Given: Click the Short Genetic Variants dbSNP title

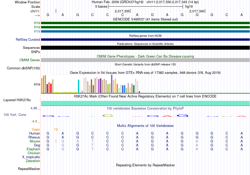Looking at the screenshot, I should (145, 64).
